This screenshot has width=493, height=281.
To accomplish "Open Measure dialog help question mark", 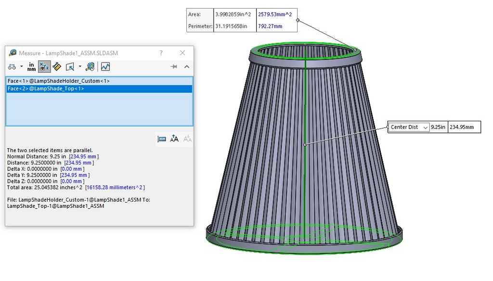I will pos(161,53).
